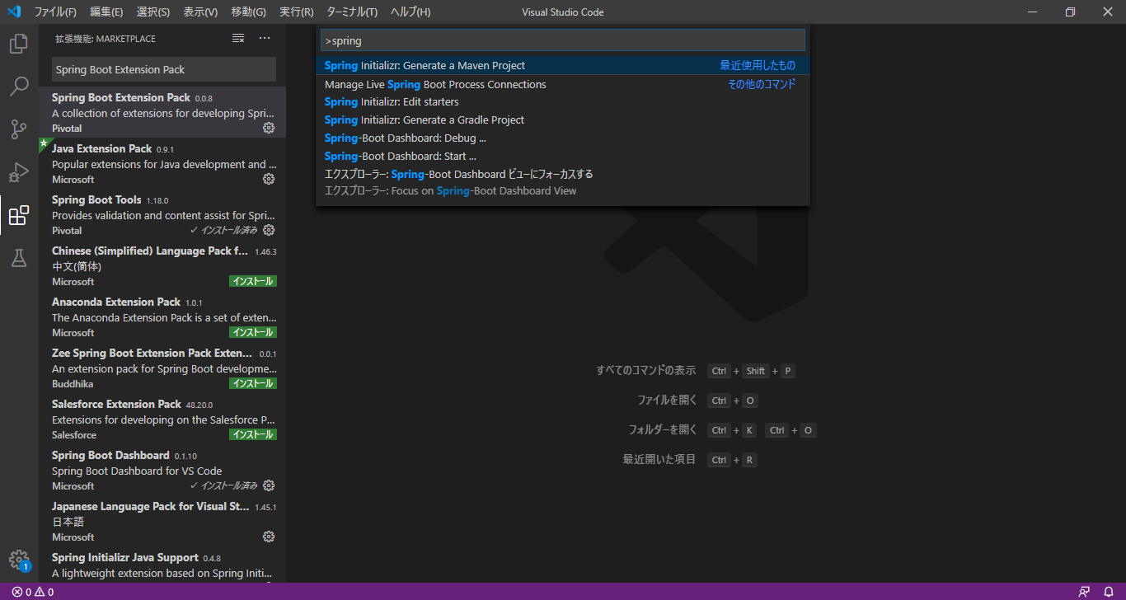Click the Shift key hint for すべてのコマンドの表示

pyautogui.click(x=756, y=371)
